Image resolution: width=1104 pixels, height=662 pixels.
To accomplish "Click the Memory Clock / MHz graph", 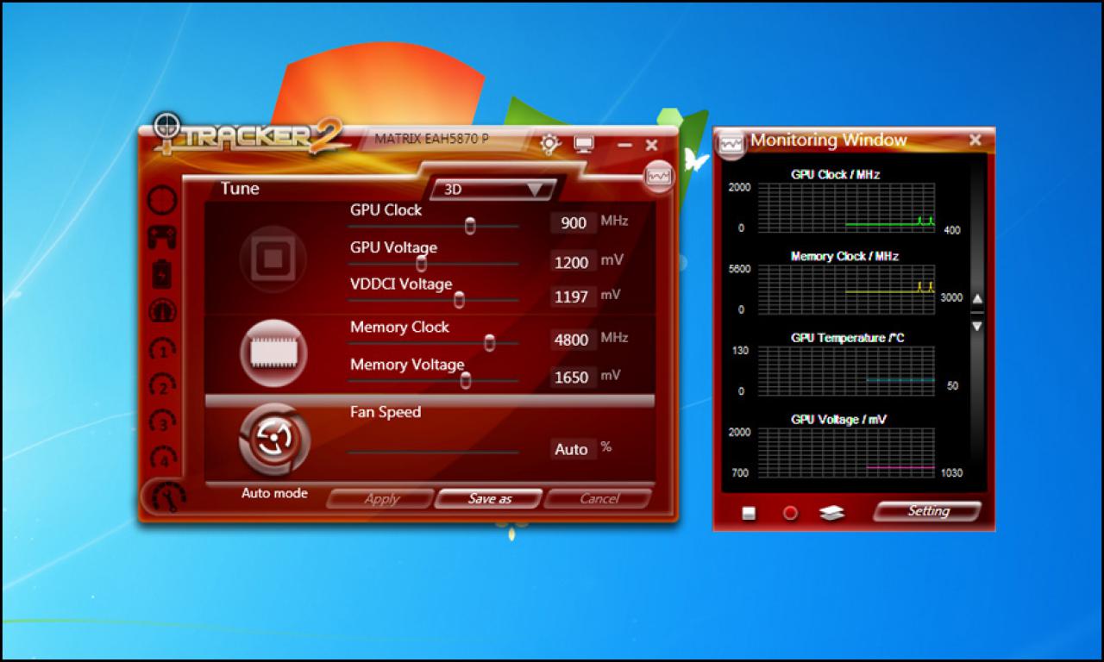I will (846, 290).
